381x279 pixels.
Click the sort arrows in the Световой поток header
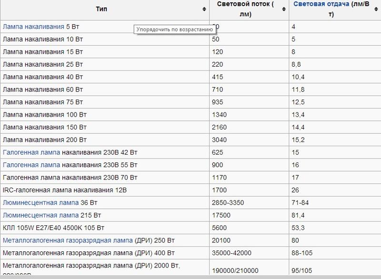point(284,9)
